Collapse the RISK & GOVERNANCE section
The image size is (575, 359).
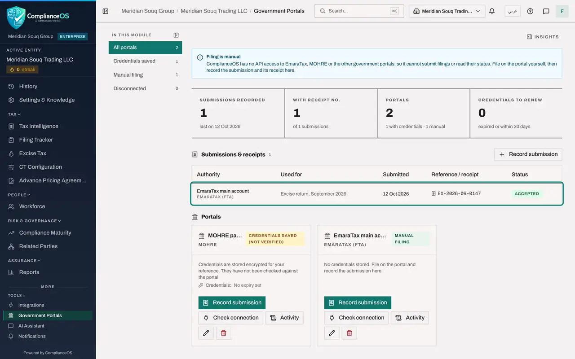tap(35, 221)
